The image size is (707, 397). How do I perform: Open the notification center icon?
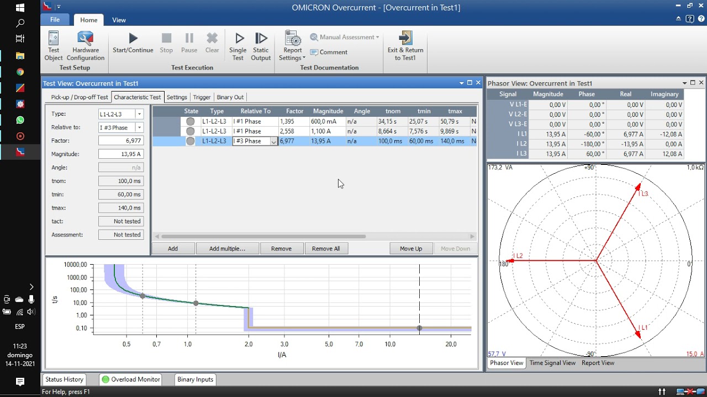tap(20, 382)
